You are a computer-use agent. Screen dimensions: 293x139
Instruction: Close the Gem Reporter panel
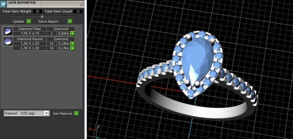81,4
